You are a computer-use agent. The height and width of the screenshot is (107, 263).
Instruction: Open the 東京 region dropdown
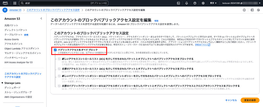click(x=213, y=3)
